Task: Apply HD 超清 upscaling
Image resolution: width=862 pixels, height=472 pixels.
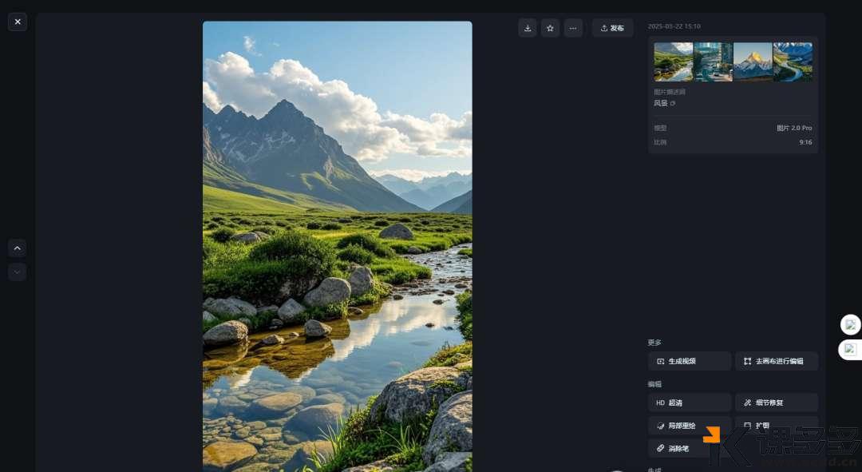Action: [x=690, y=403]
